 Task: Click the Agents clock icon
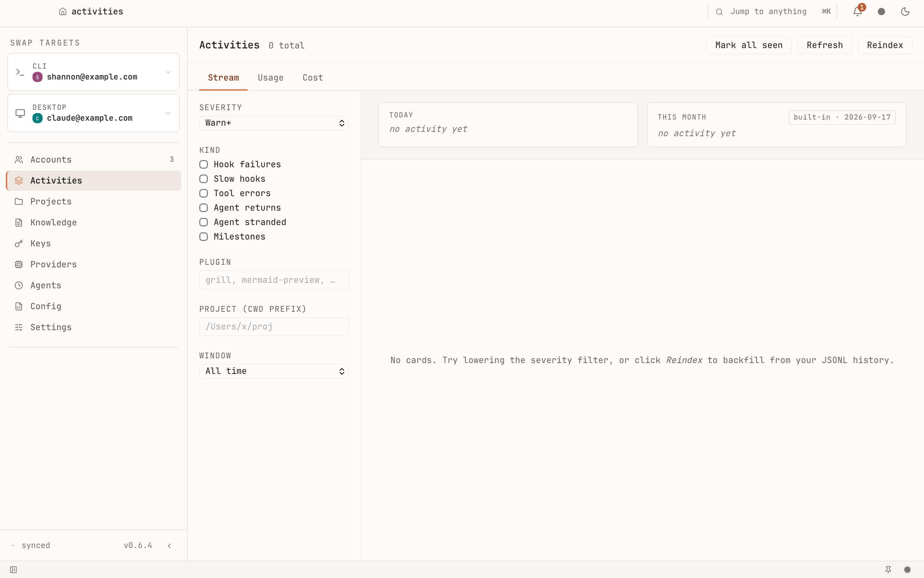point(19,285)
